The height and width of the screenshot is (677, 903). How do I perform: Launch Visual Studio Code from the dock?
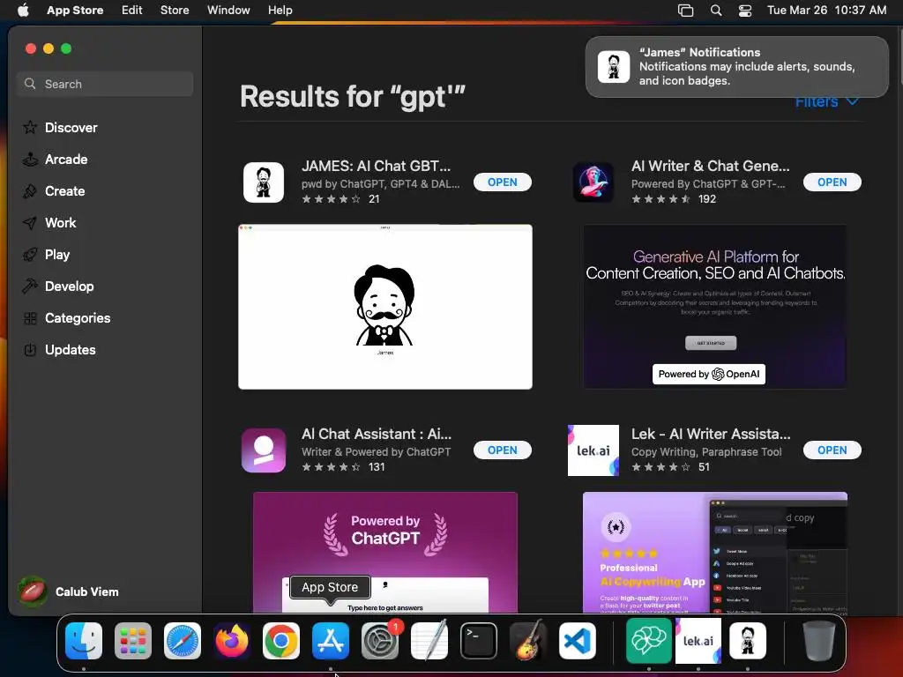point(578,641)
